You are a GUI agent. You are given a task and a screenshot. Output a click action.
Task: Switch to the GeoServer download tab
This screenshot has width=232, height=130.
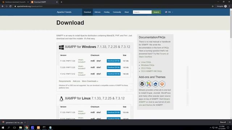pyautogui.click(x=15, y=2)
